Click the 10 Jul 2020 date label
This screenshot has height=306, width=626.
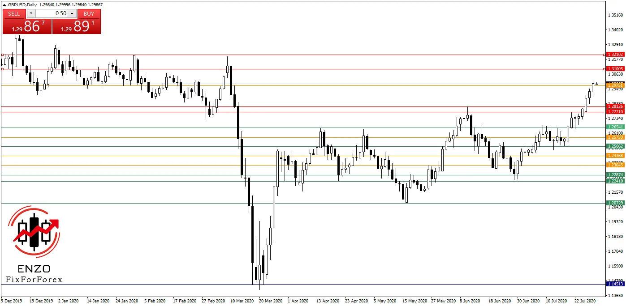coord(557,302)
